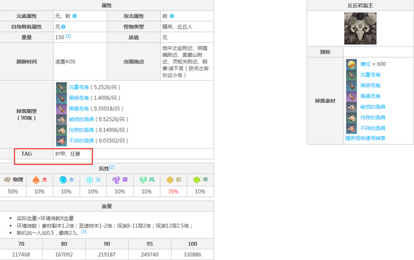
Task: Click the 雷 element icon in resistance table
Action: pos(116,179)
